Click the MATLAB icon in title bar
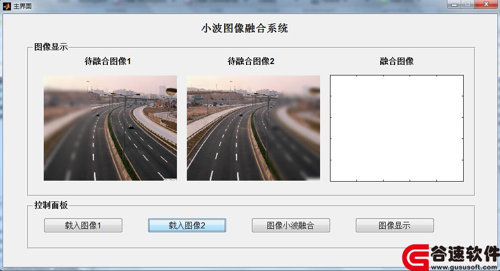 pyautogui.click(x=7, y=6)
